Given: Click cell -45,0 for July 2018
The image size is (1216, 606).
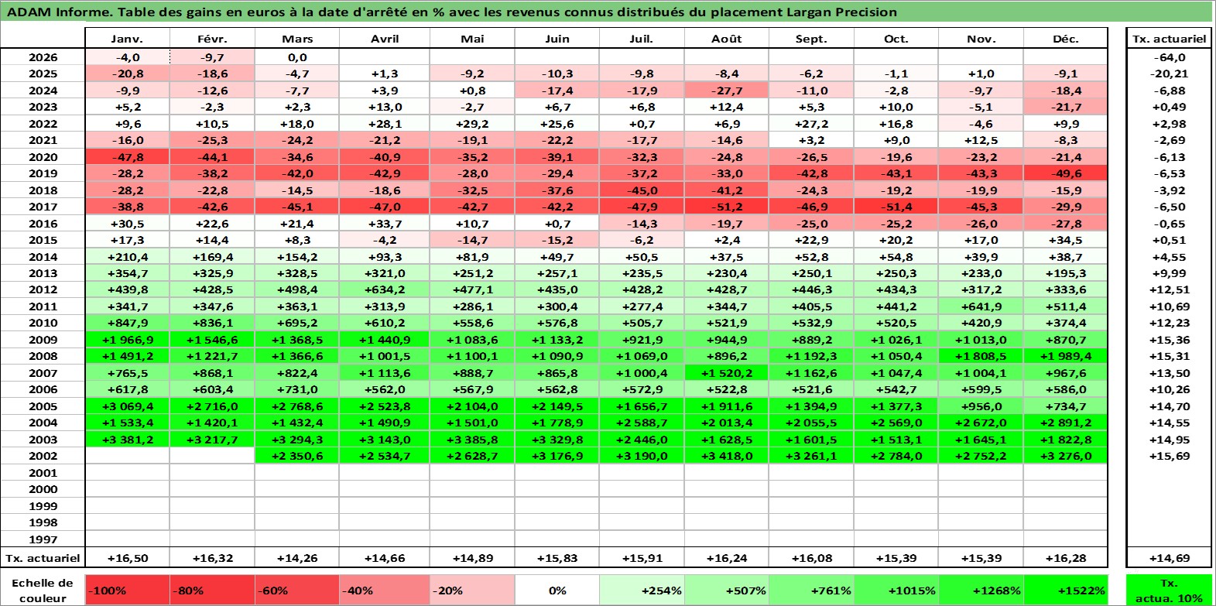Looking at the screenshot, I should [642, 190].
